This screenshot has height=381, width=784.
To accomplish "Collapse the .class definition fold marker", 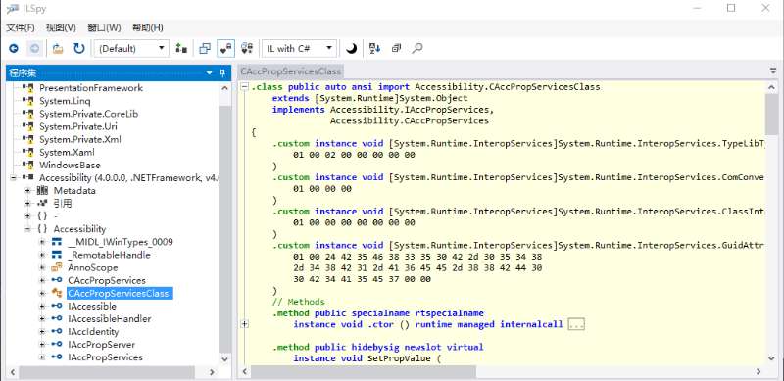I will click(244, 87).
